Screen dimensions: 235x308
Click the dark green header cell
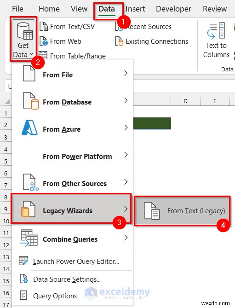[x=152, y=123]
